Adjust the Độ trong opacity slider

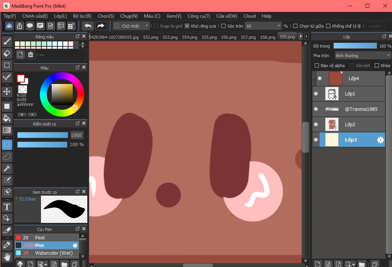(x=355, y=46)
